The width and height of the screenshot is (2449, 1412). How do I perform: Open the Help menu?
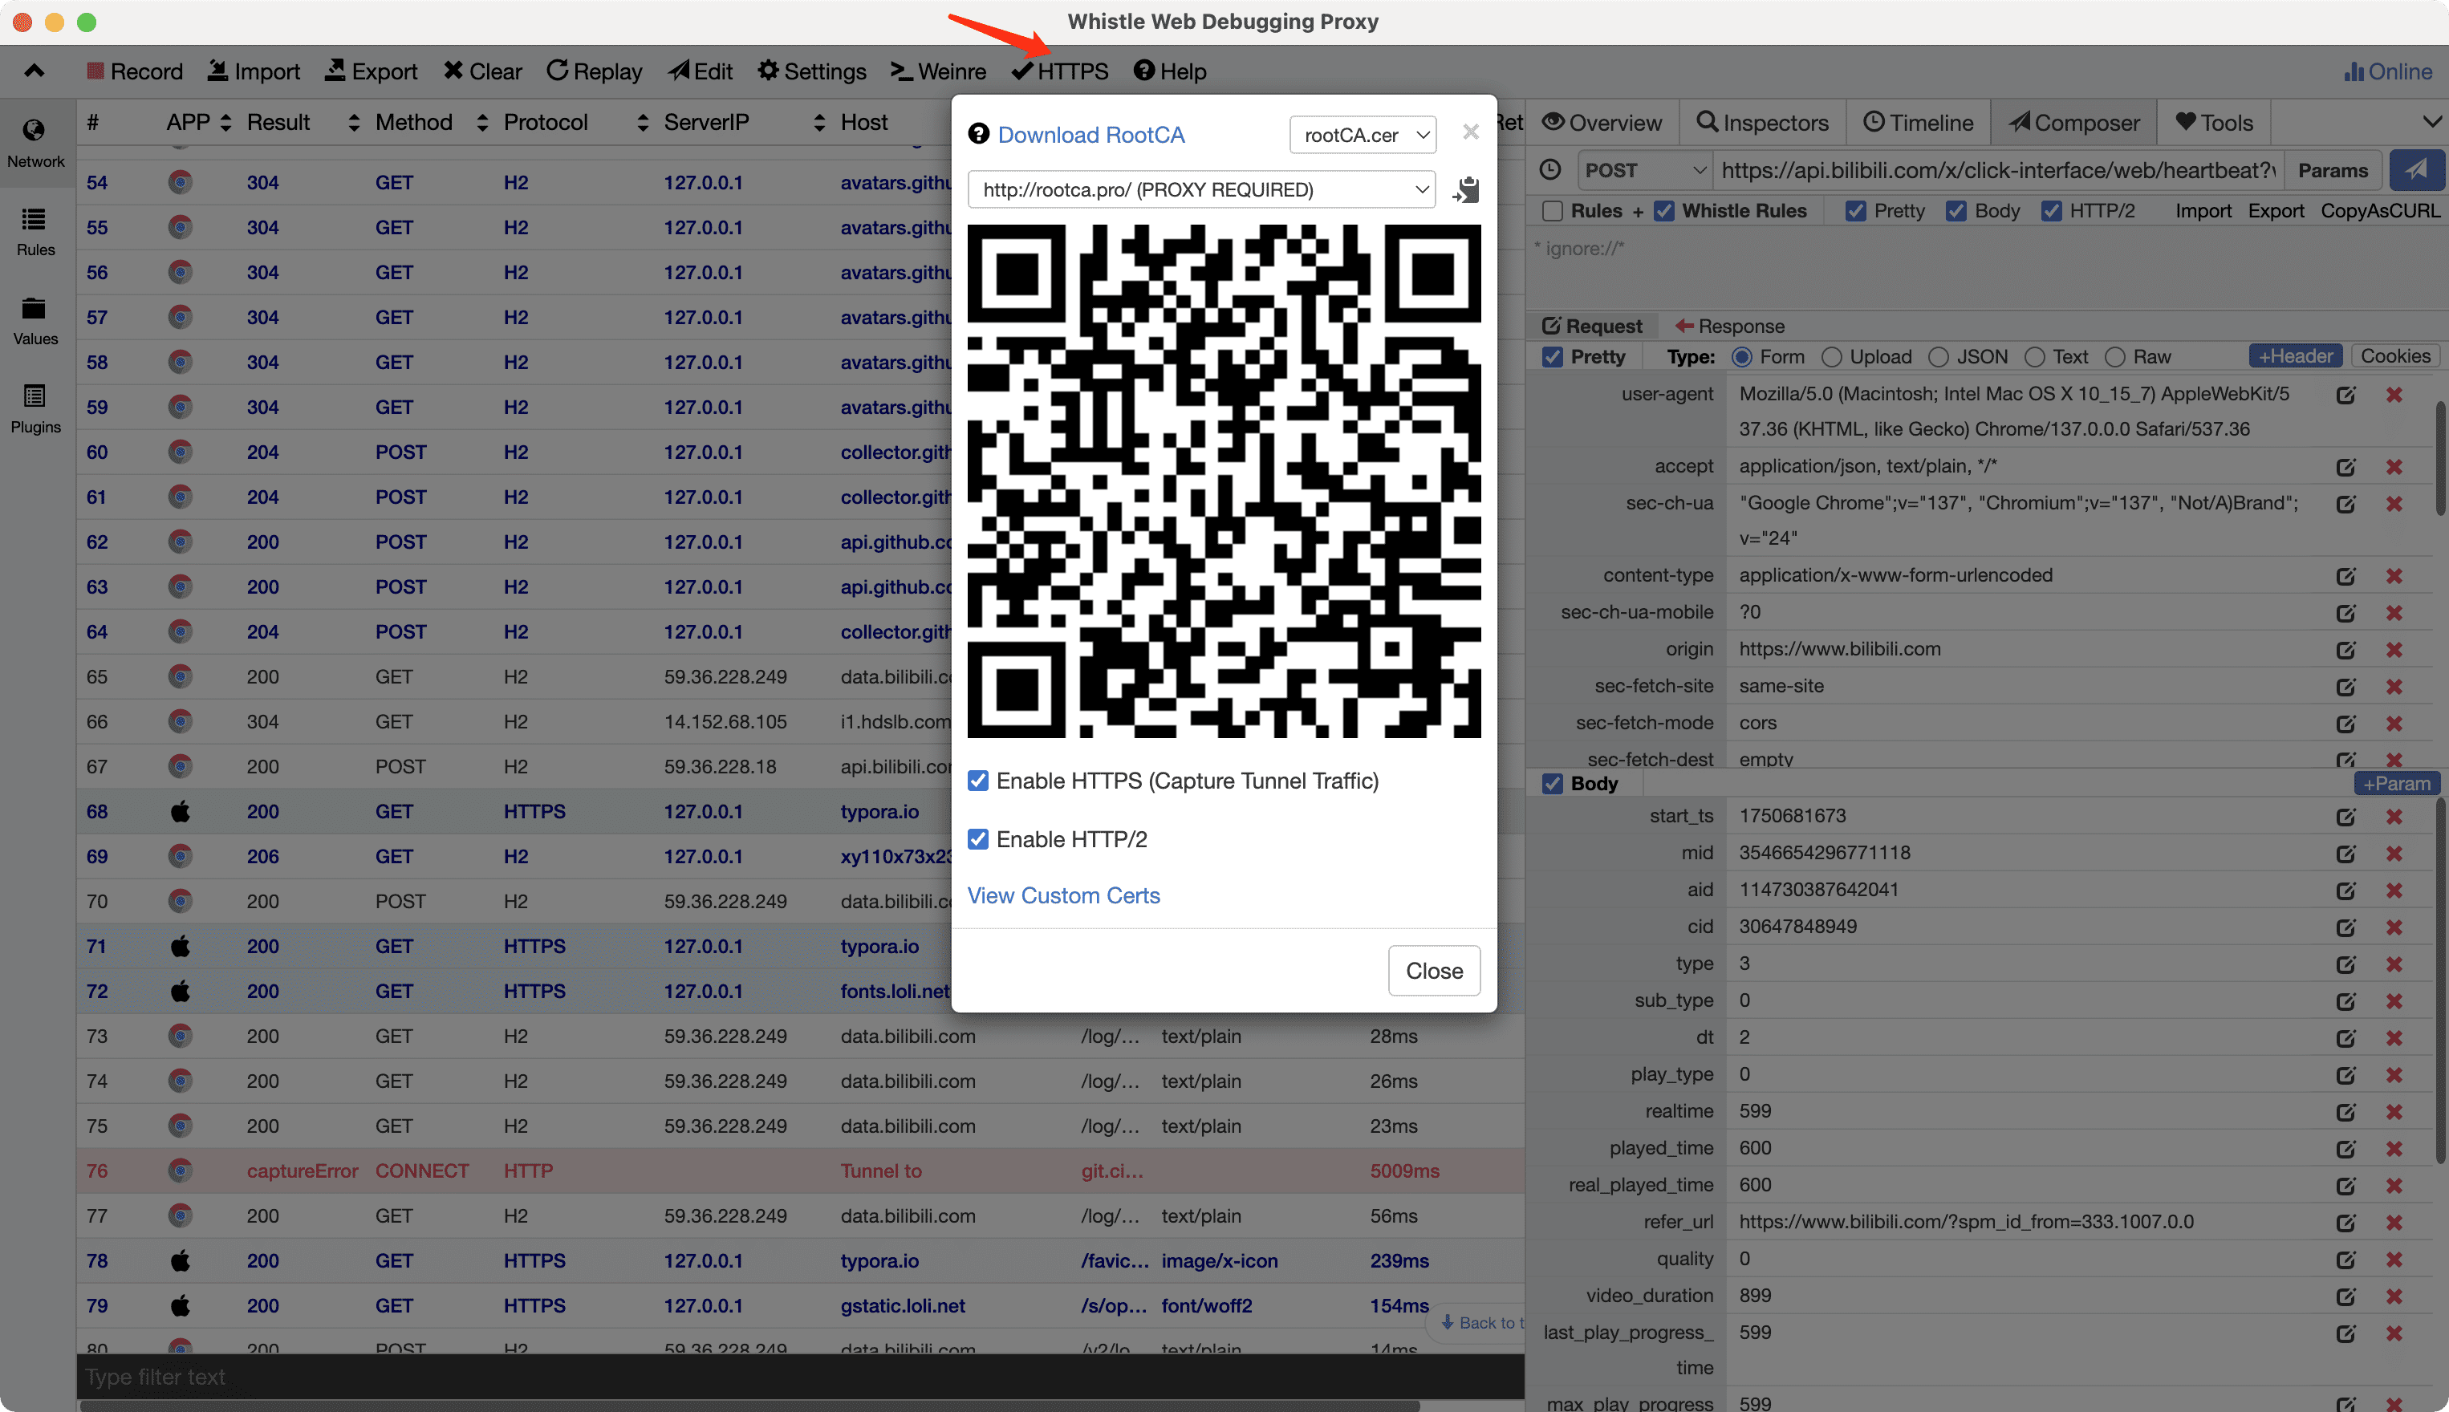point(1170,71)
